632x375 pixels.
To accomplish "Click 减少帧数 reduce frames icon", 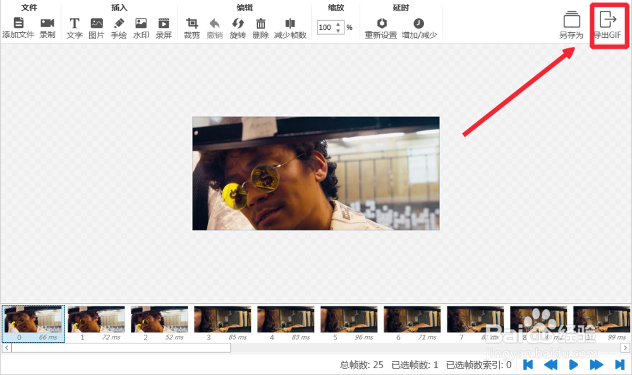I will point(290,23).
